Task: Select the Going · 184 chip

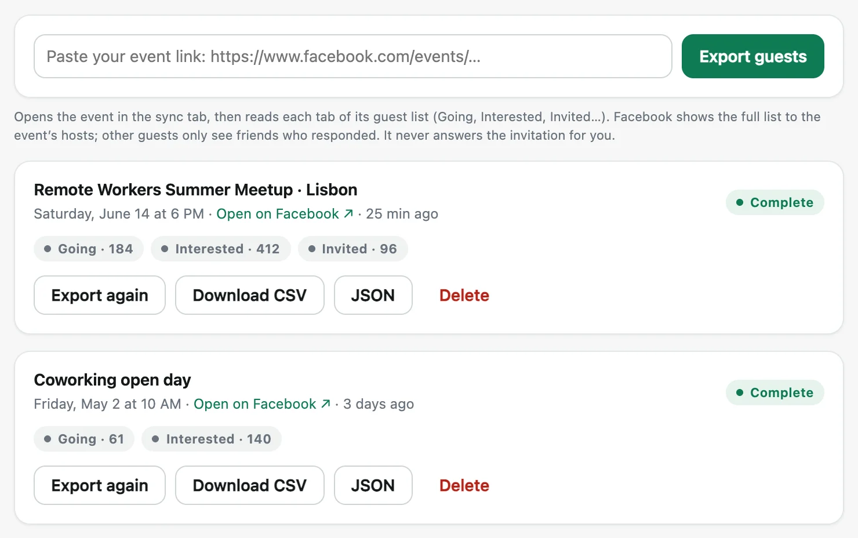Action: coord(89,249)
